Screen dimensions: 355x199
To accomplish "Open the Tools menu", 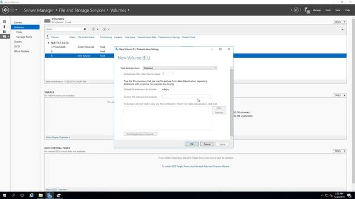I will [328, 10].
